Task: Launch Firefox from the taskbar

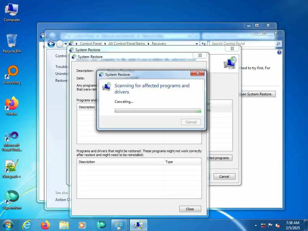Action: click(x=45, y=225)
